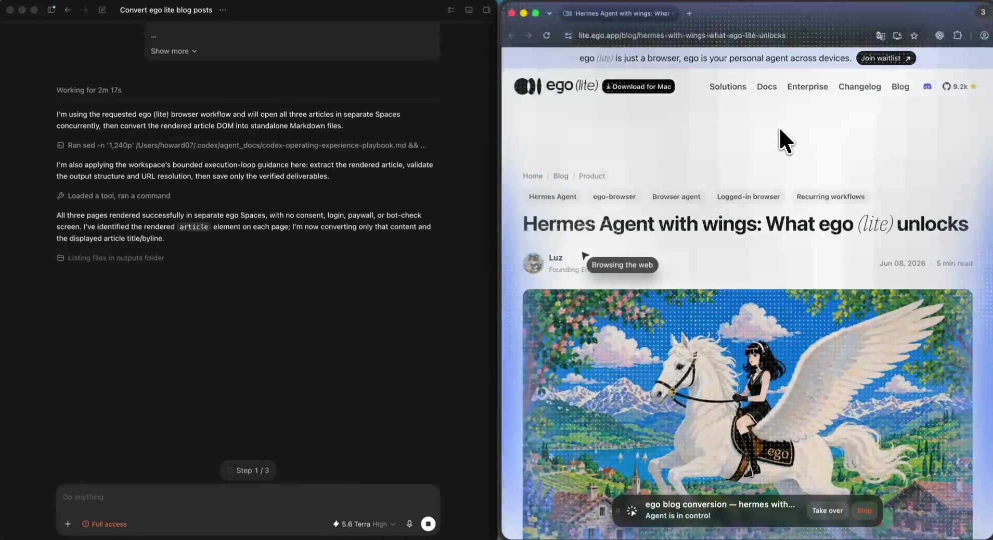Viewport: 993px width, 540px height.
Task: Expand the 'Loaded a tool, ran a command' row
Action: (114, 196)
